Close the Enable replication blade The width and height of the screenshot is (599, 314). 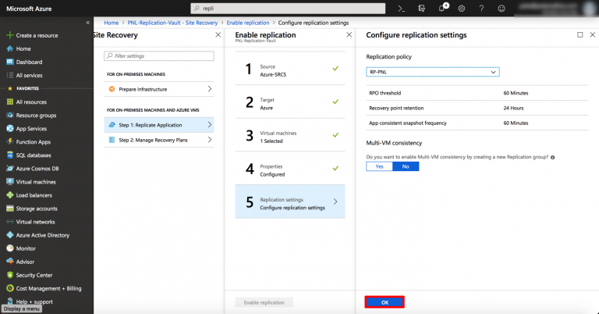pyautogui.click(x=349, y=35)
